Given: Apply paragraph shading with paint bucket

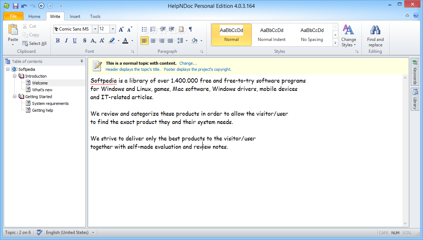Looking at the screenshot, I should [x=194, y=41].
